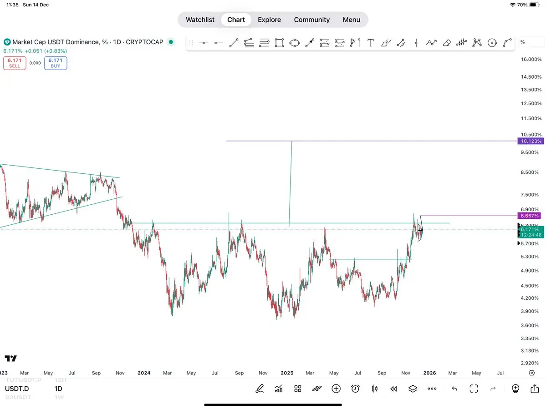Select the Fib retracement tool

[x=249, y=43]
